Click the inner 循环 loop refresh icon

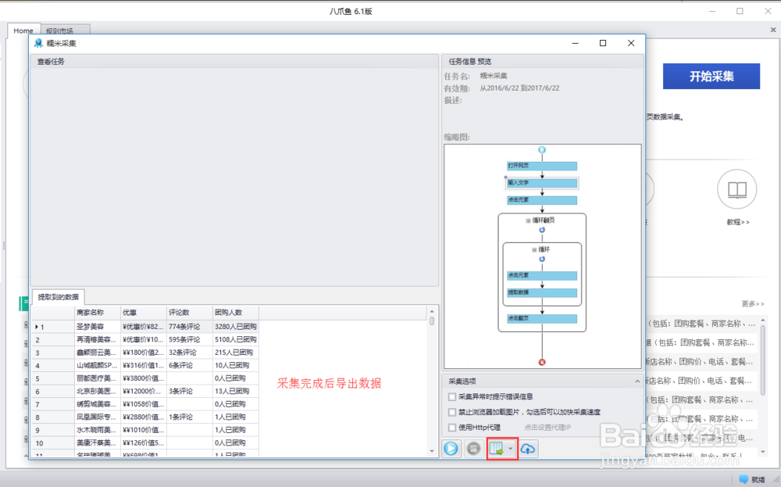542,260
